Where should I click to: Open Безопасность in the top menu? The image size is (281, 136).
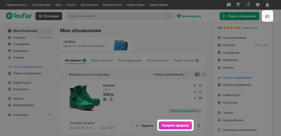pos(113,5)
